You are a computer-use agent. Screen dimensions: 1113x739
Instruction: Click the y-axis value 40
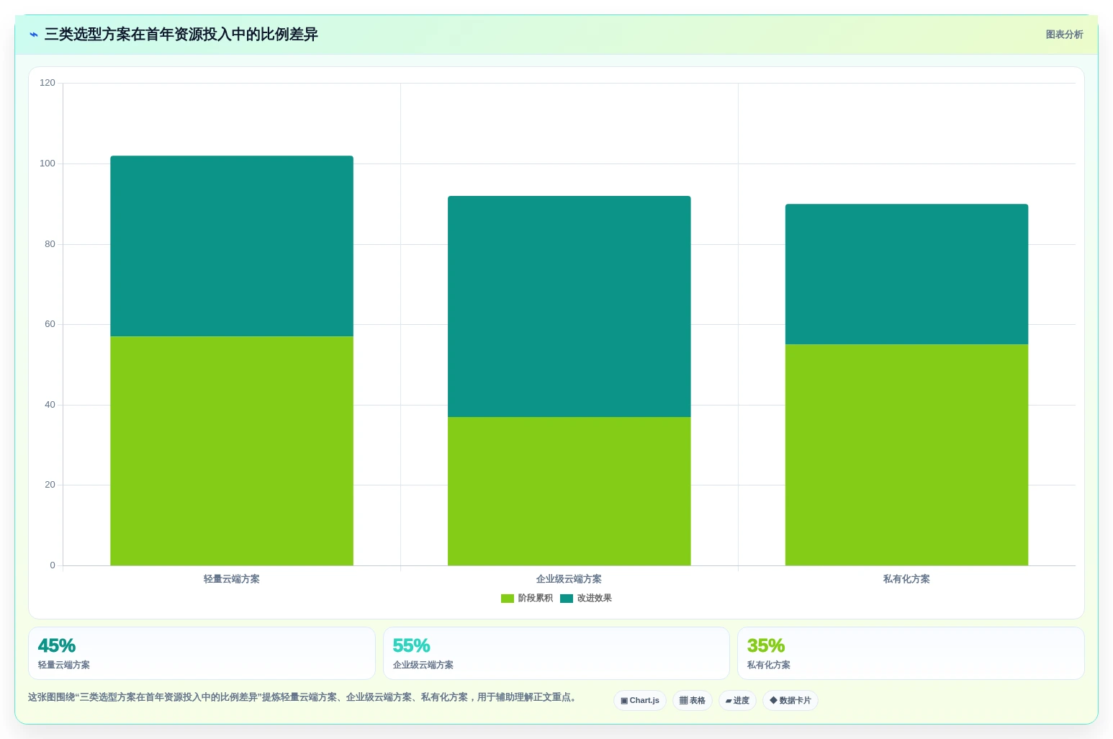(x=50, y=405)
